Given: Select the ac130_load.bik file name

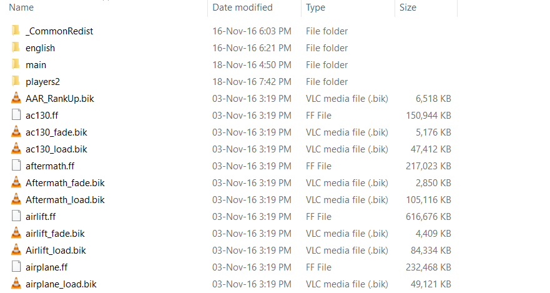Looking at the screenshot, I should (x=56, y=149).
